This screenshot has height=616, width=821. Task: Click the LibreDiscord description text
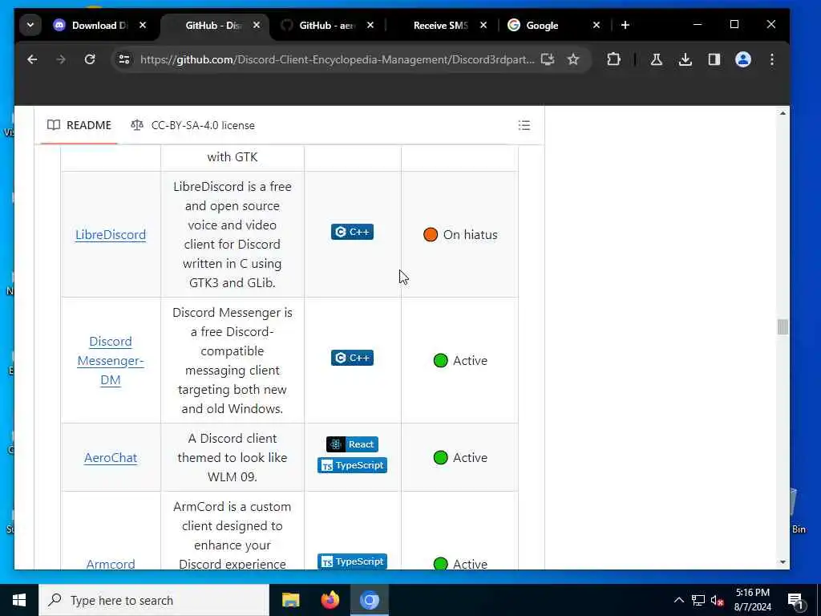coord(232,235)
